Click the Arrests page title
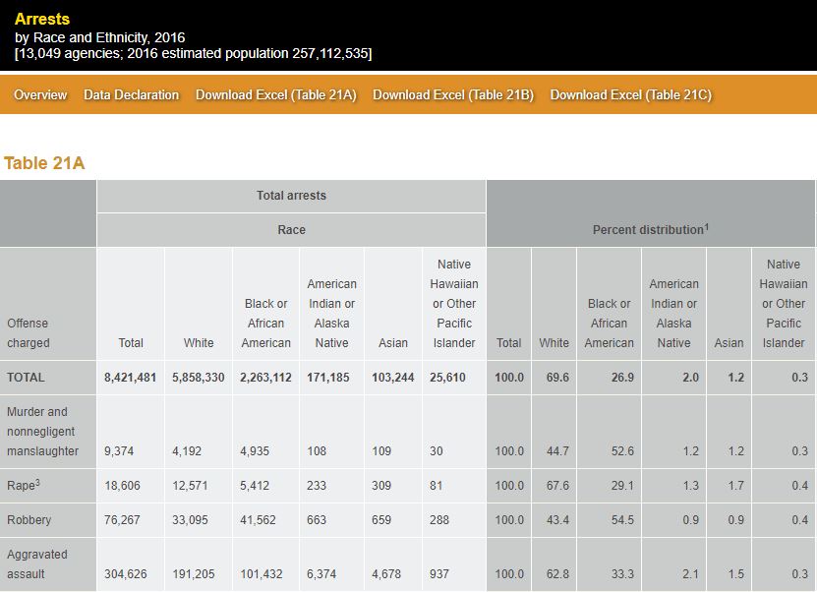 (42, 19)
